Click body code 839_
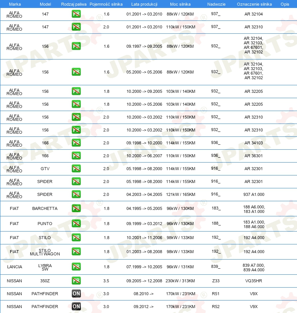Viewport: 297px width, 313px height. tap(216, 266)
